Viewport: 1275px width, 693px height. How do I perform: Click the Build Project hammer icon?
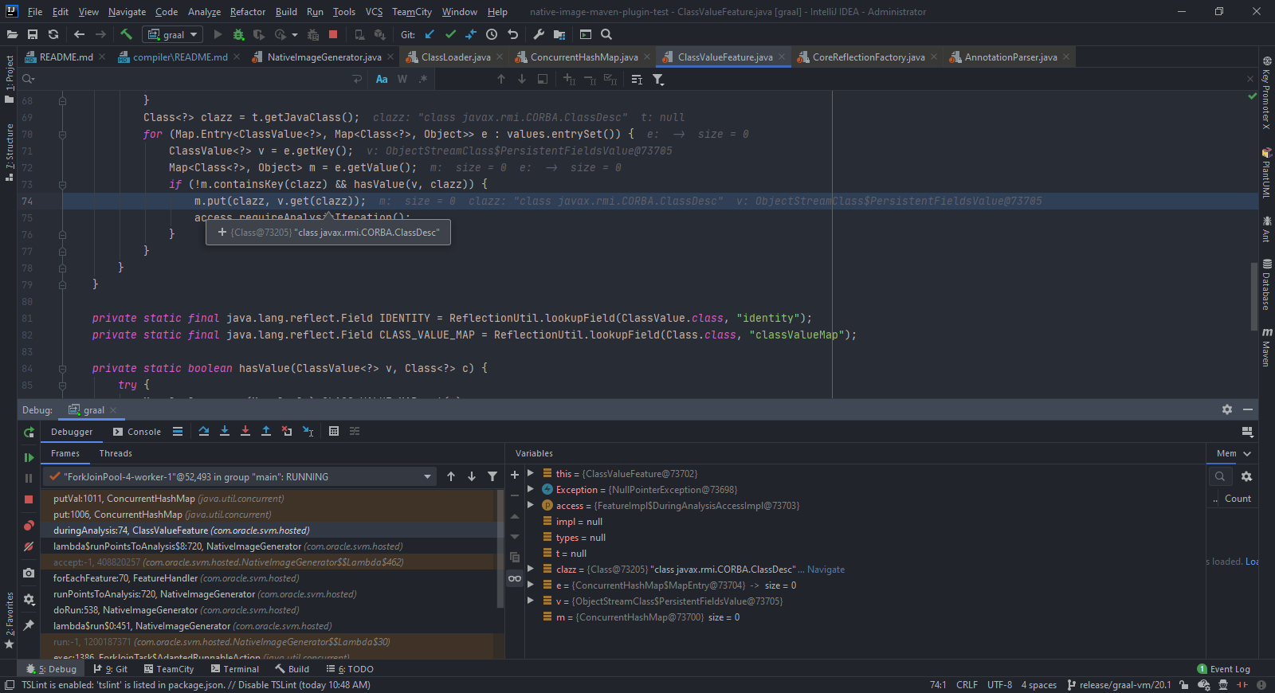126,34
